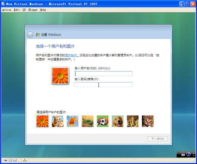The image size is (197, 164).
Task: Choose the soccer ball account picture
Action: (102, 121)
